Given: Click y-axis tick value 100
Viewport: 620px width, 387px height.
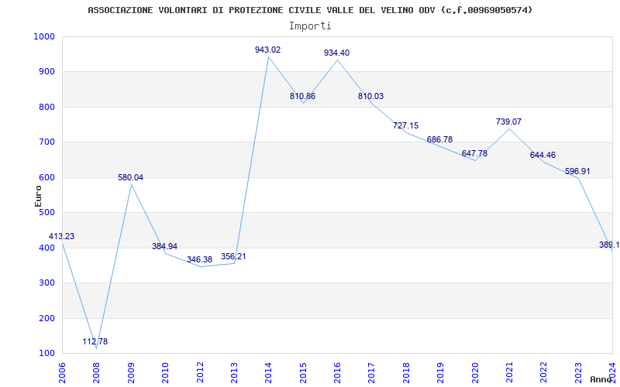Looking at the screenshot, I should (x=46, y=354).
